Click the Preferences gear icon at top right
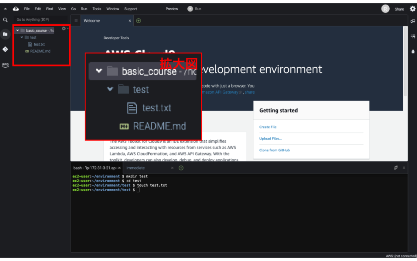Viewport: 417px width, 261px height. coord(413,9)
